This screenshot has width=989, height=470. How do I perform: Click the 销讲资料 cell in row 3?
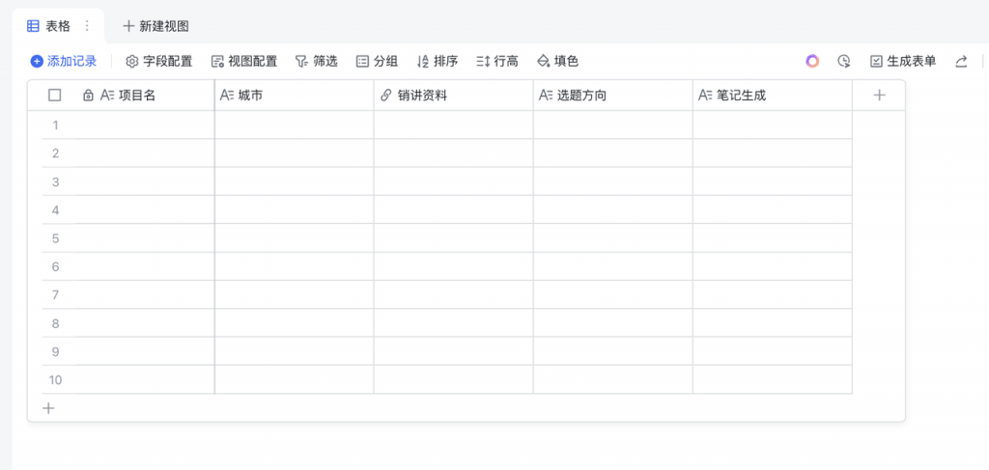coord(454,181)
